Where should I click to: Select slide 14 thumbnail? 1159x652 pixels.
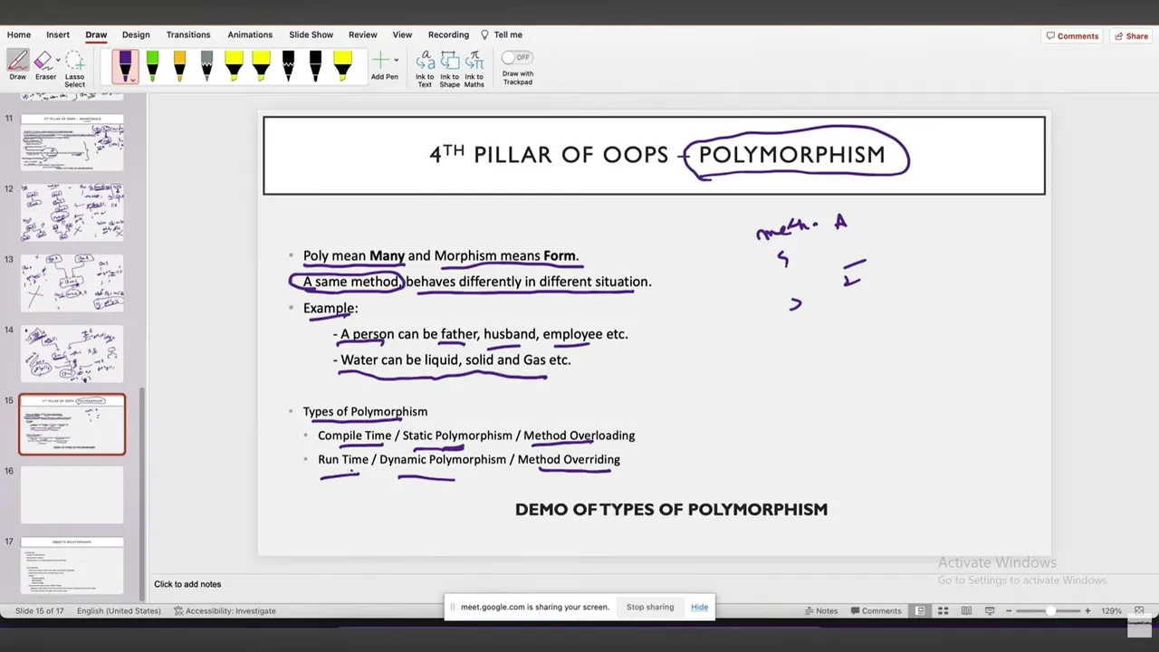tap(72, 353)
